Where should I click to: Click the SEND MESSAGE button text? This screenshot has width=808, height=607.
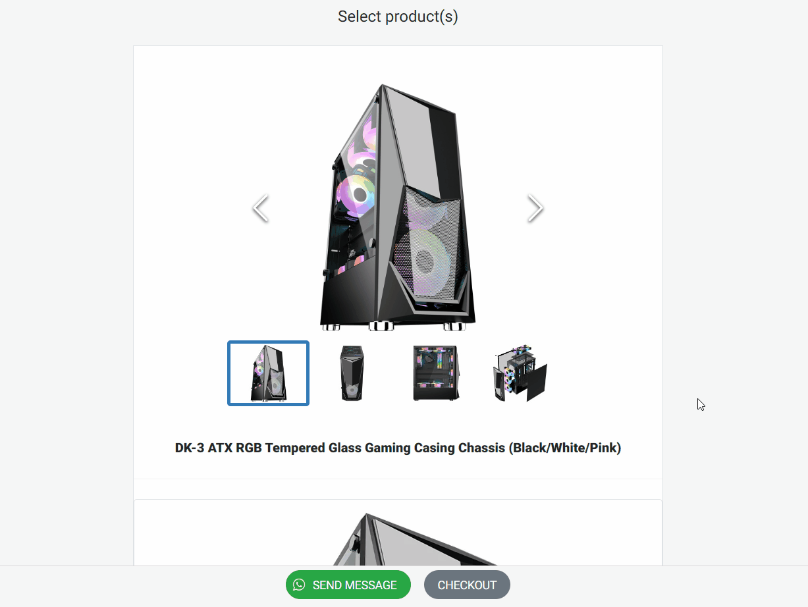click(x=355, y=585)
